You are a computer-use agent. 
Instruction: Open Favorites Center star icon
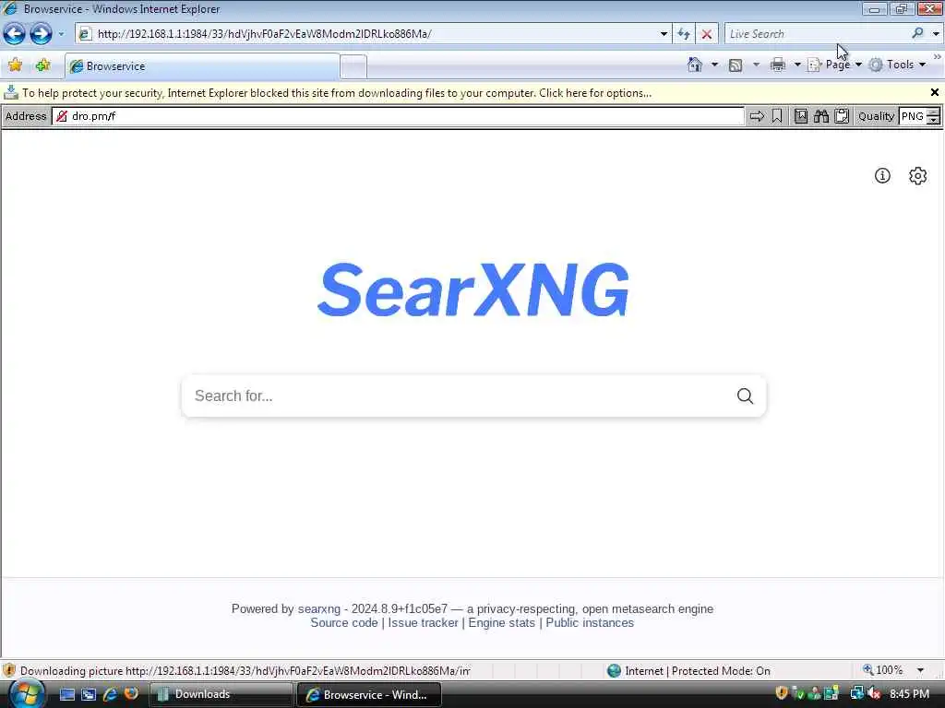(x=15, y=65)
